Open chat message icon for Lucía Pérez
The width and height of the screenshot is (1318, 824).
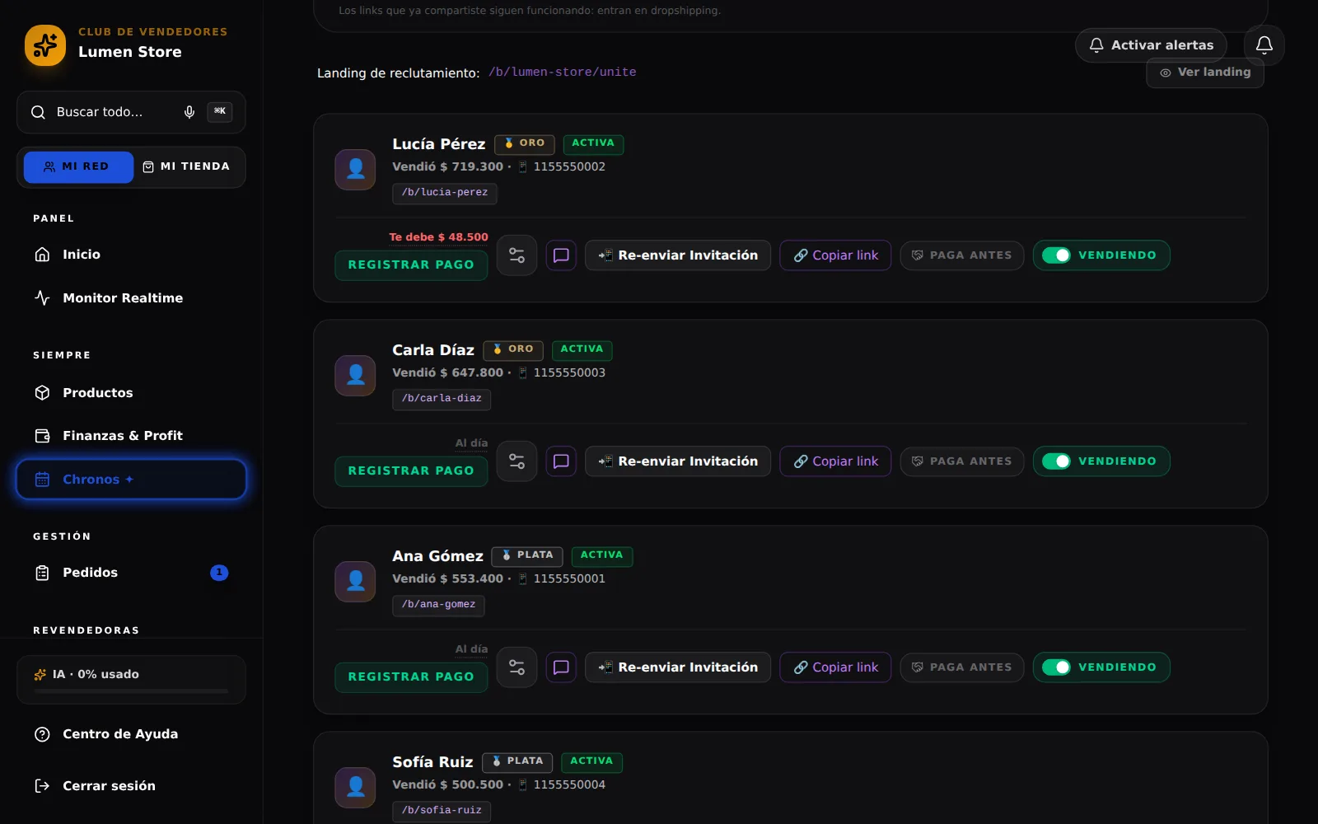561,255
